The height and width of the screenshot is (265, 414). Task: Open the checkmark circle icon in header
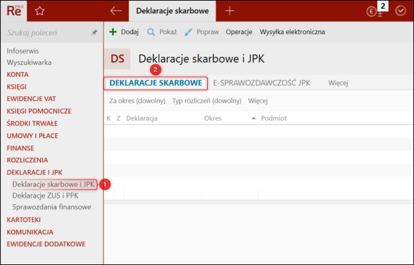pyautogui.click(x=401, y=11)
